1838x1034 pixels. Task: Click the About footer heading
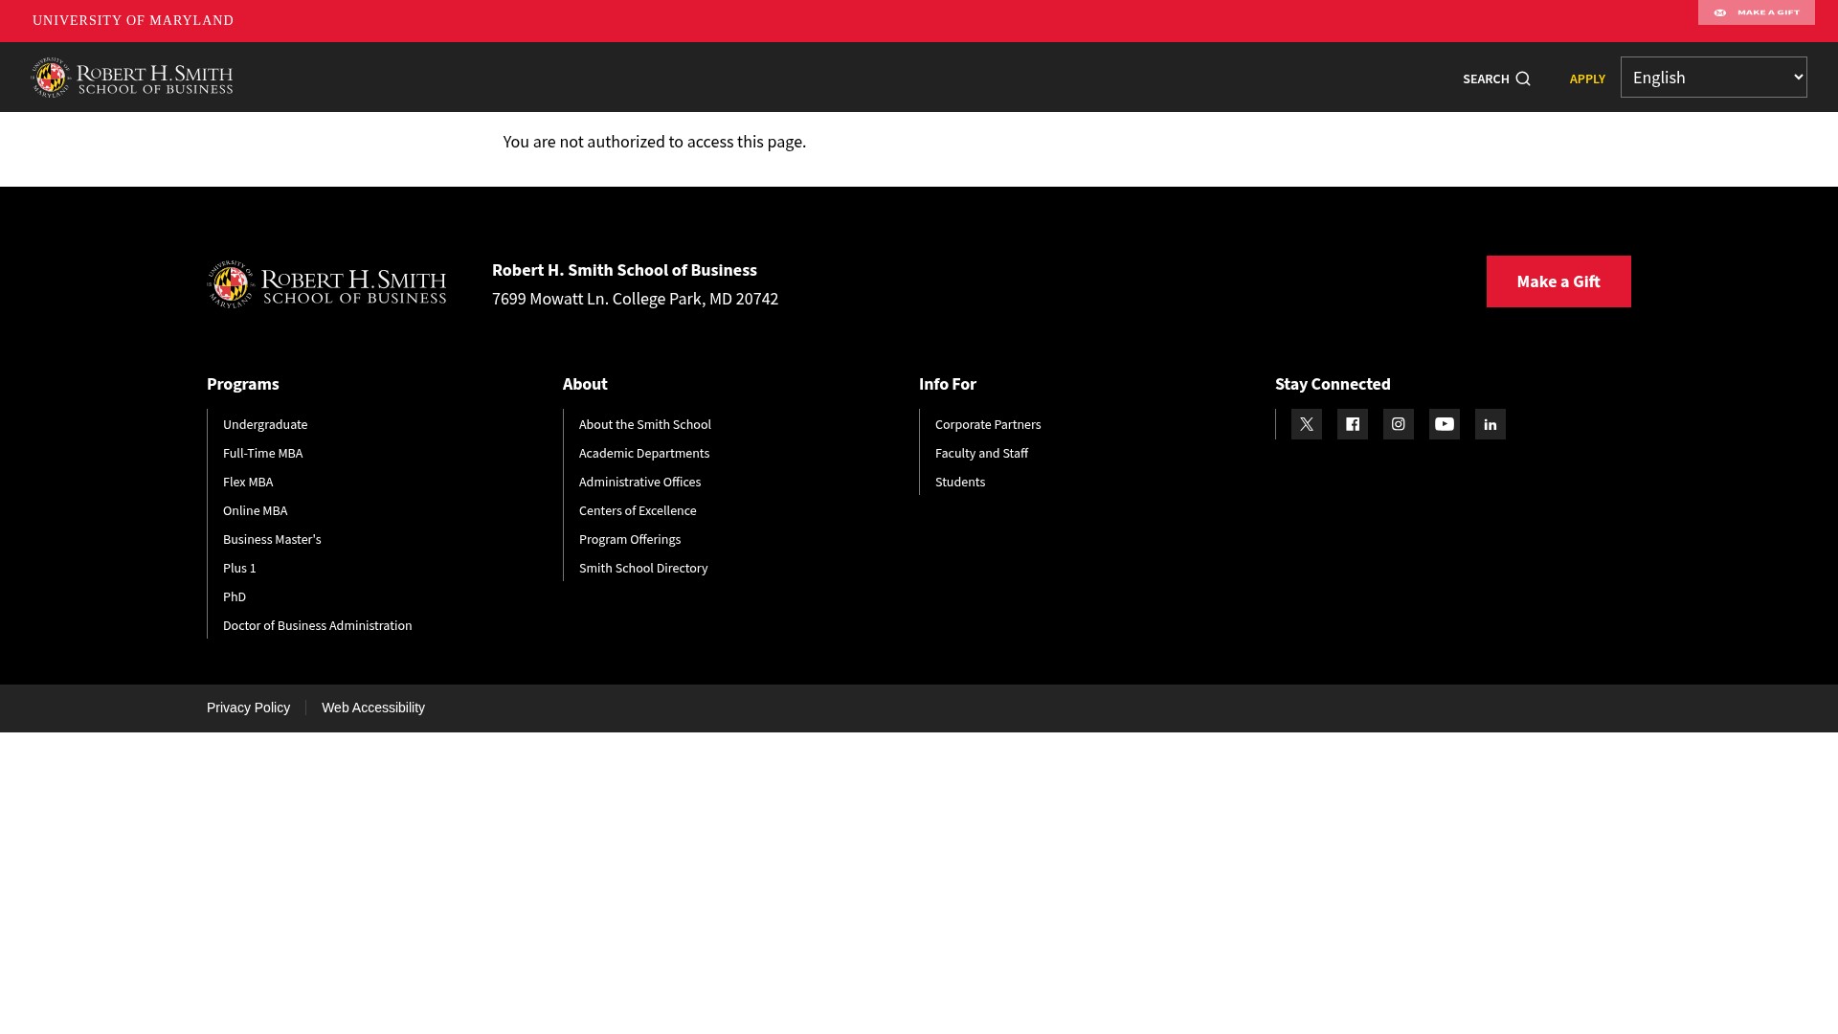(x=585, y=384)
